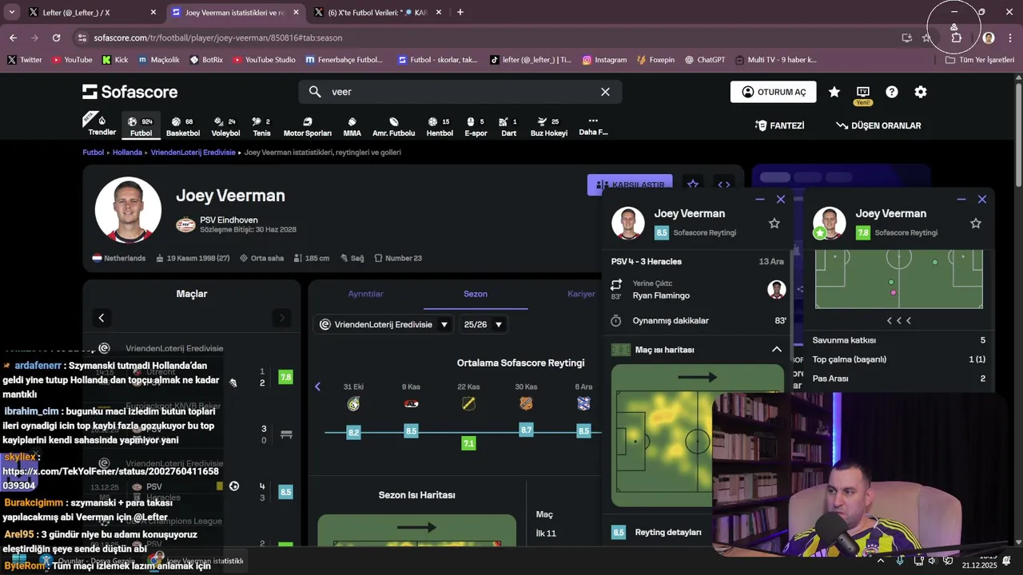Open the Buz Hokeyi category
Screen dimensions: 1023x575
point(548,126)
